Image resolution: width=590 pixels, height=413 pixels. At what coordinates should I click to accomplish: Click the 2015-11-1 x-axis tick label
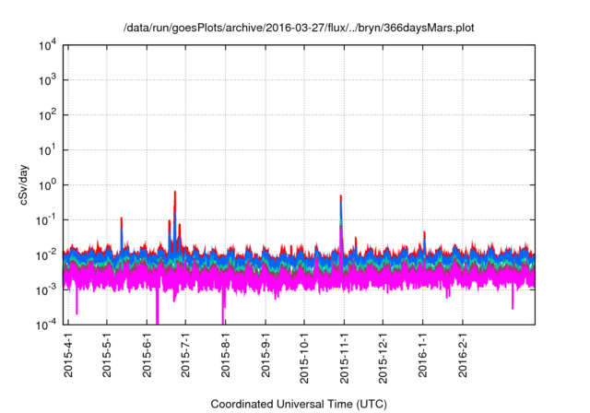(344, 355)
